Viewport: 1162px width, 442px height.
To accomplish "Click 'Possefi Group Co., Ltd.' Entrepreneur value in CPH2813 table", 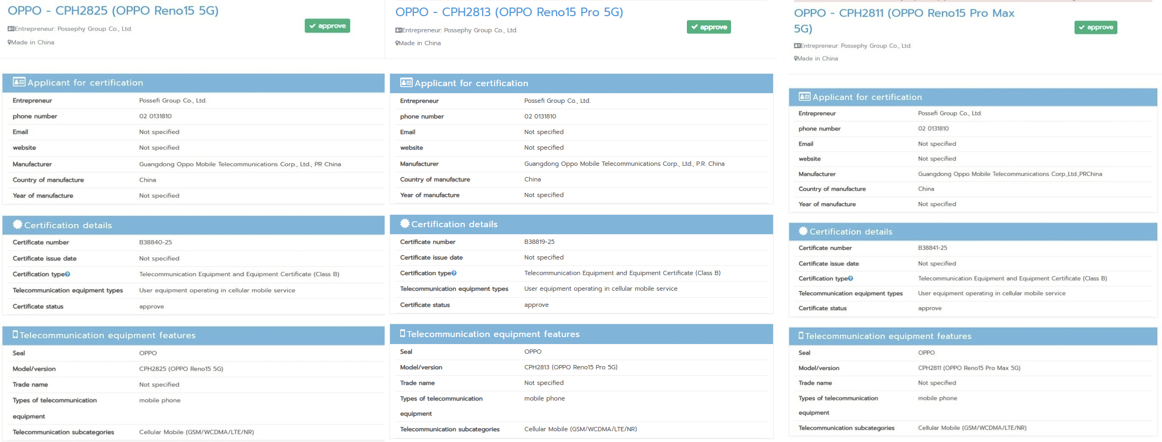I will coord(558,101).
